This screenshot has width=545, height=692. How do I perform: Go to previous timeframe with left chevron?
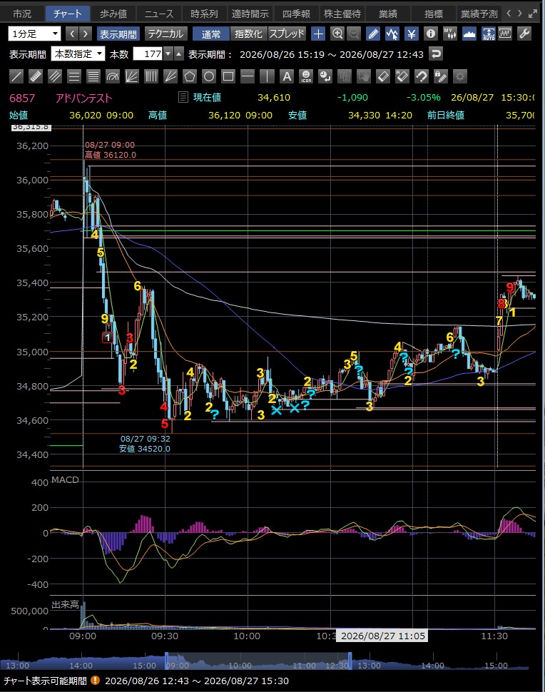coord(72,34)
